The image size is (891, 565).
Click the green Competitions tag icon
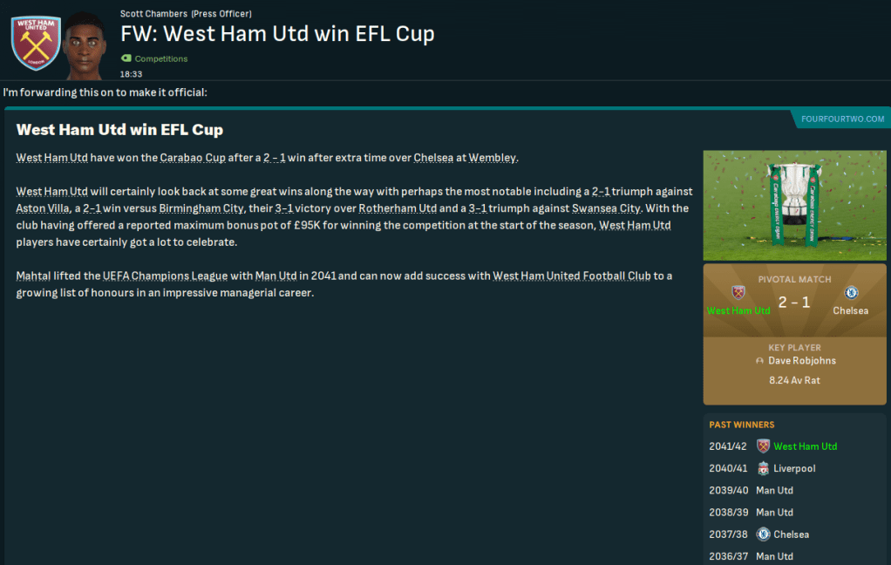coord(126,59)
